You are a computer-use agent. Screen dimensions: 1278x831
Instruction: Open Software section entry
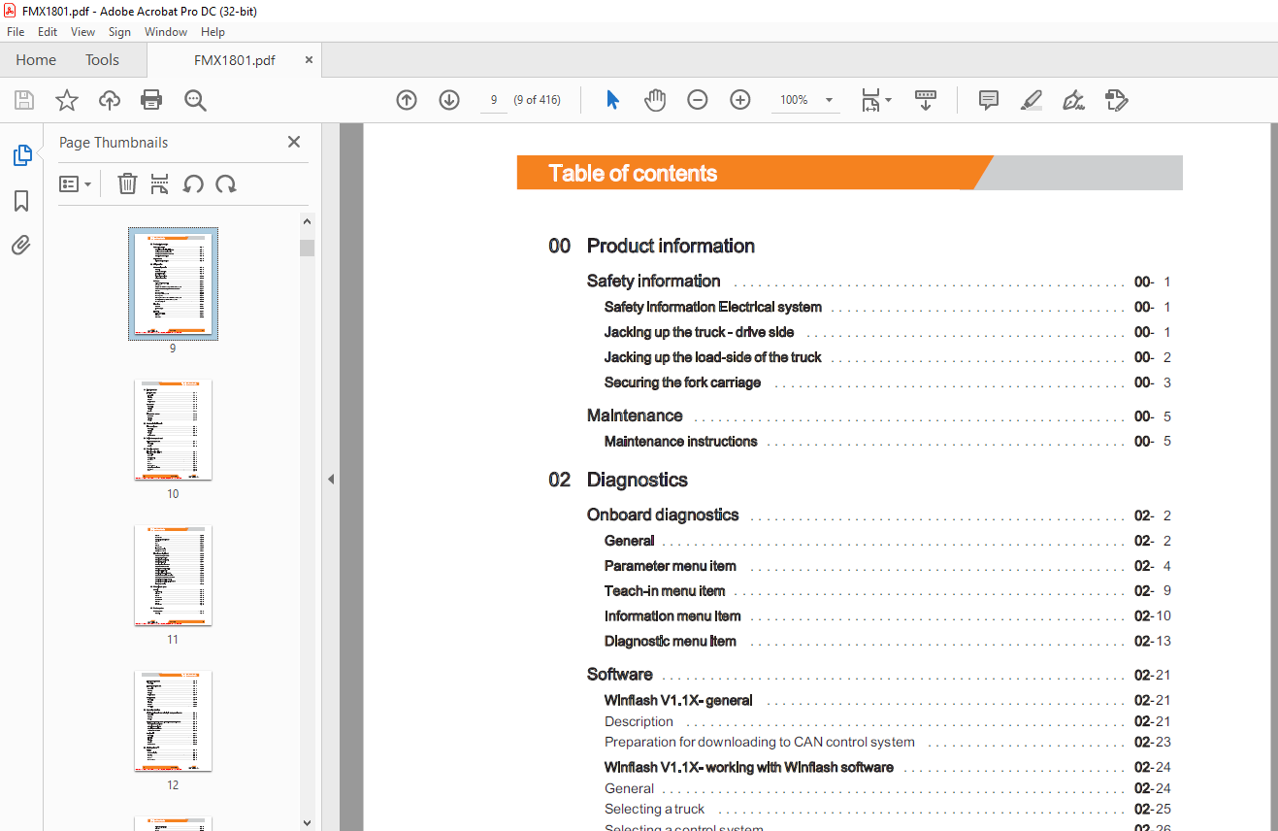619,675
